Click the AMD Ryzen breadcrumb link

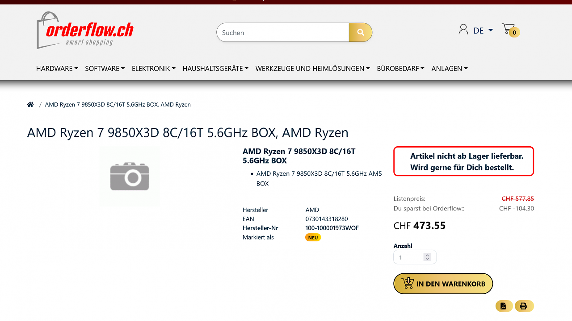(118, 104)
